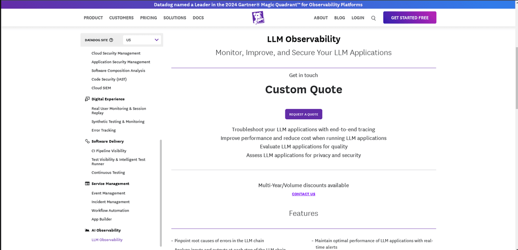Viewport: 518px width, 250px height.
Task: Open the DOCS menu
Action: pyautogui.click(x=198, y=18)
